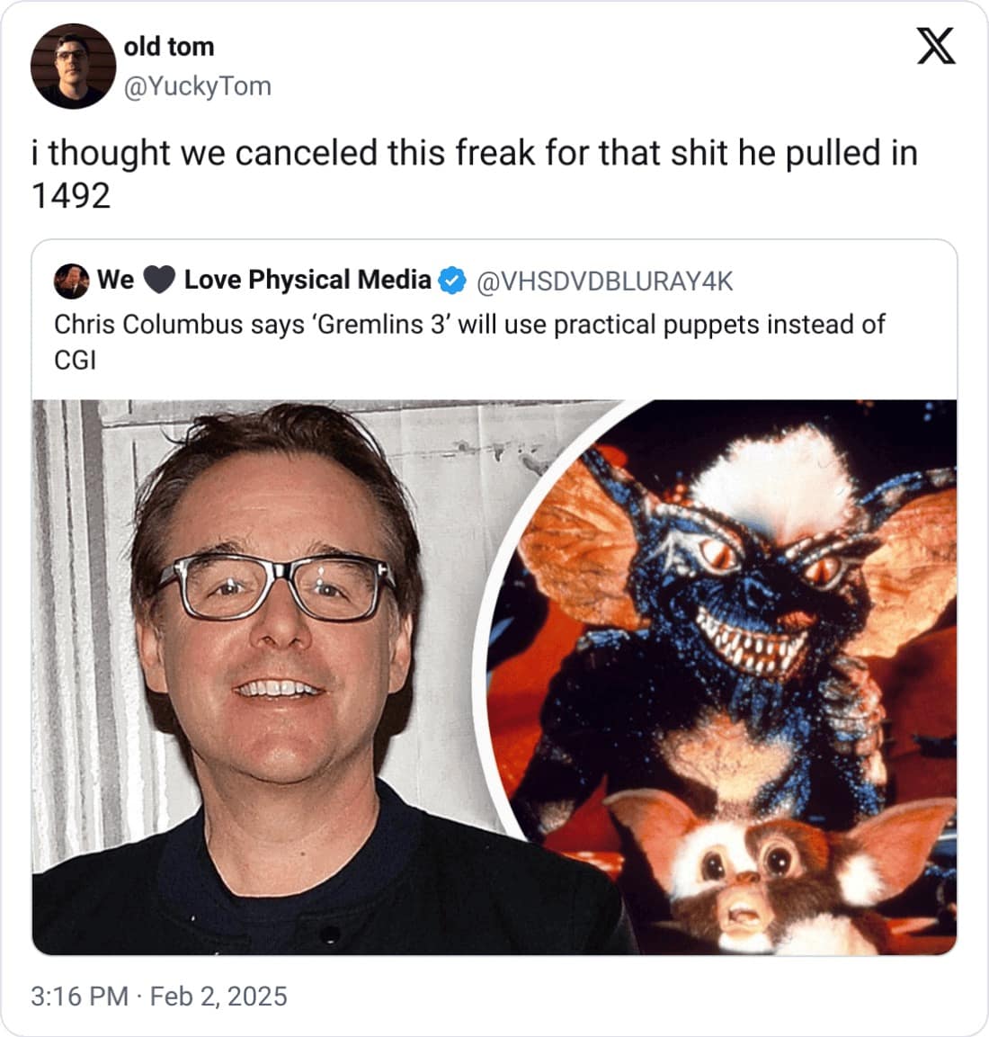The image size is (989, 1037).
Task: Open old tom's profile avatar
Action: (73, 67)
